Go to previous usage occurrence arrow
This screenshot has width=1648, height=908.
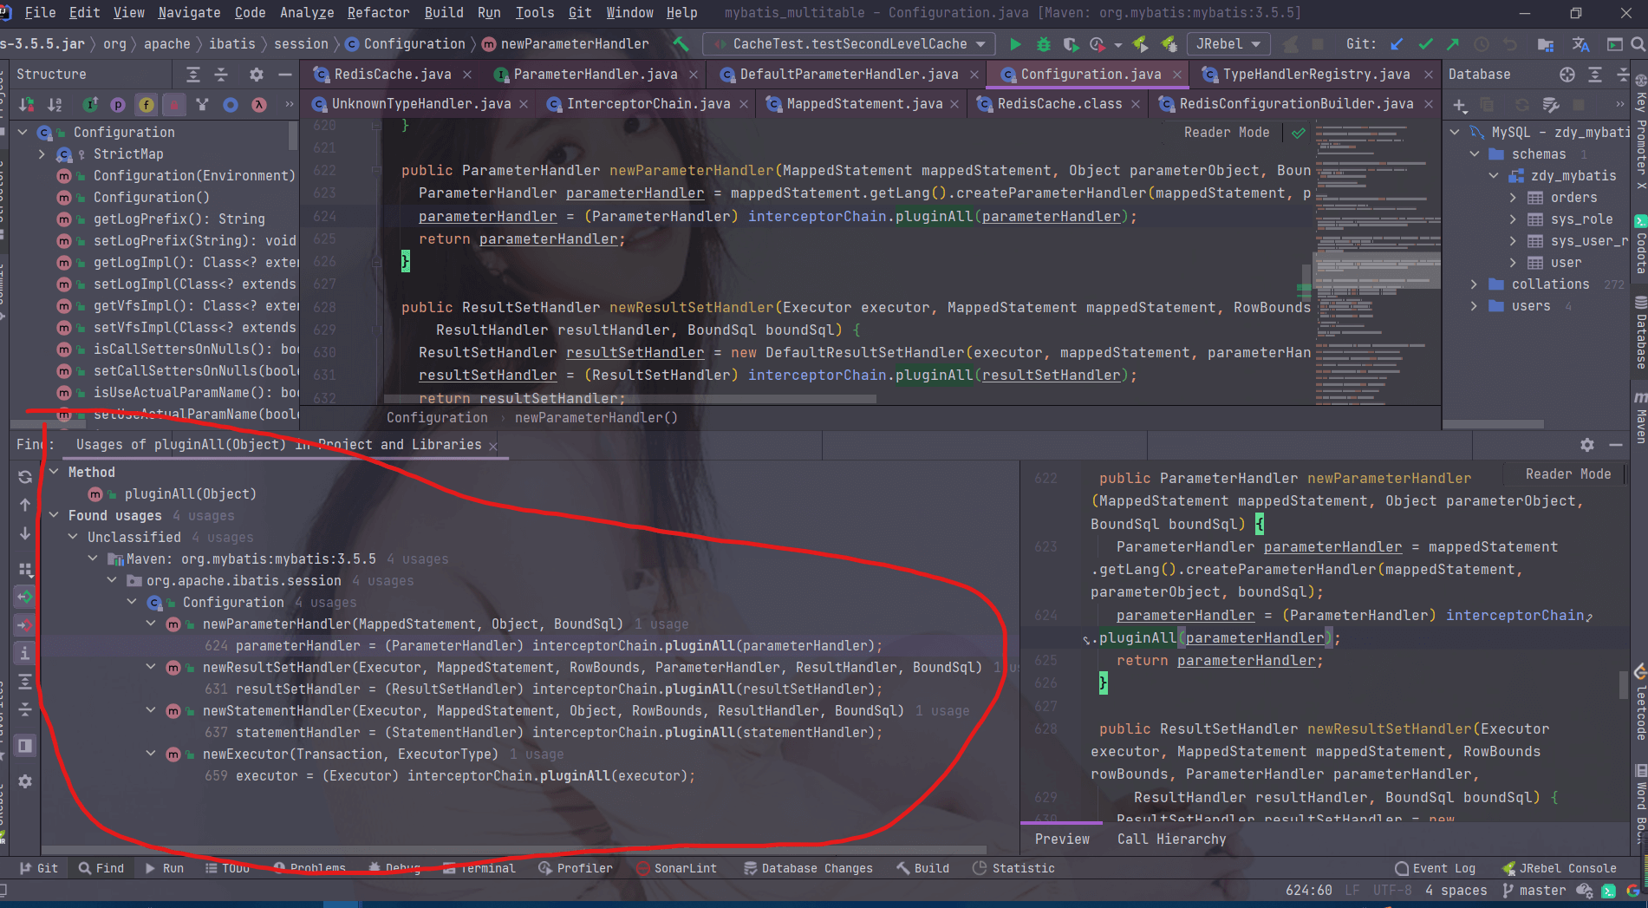[x=25, y=505]
